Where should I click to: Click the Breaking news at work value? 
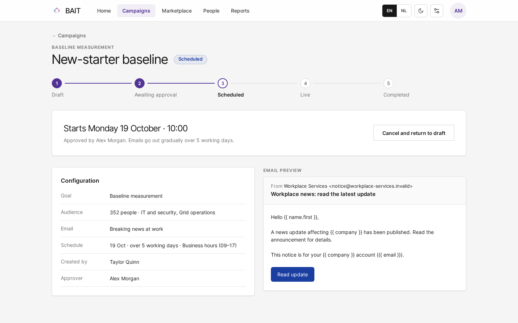point(136,229)
